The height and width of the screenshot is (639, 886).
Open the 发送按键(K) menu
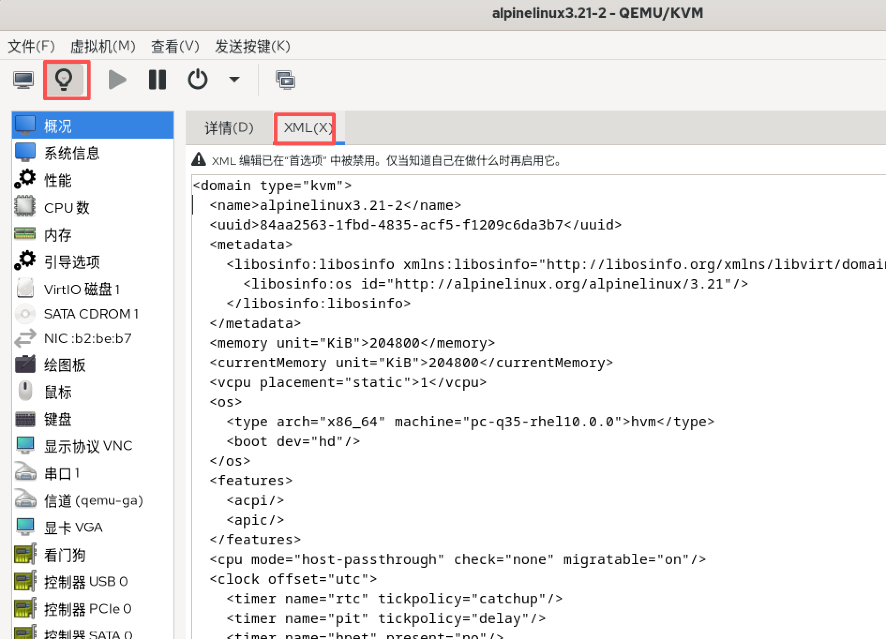[252, 46]
